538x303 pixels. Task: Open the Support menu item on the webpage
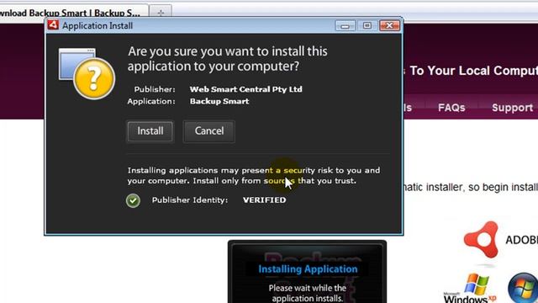point(512,108)
